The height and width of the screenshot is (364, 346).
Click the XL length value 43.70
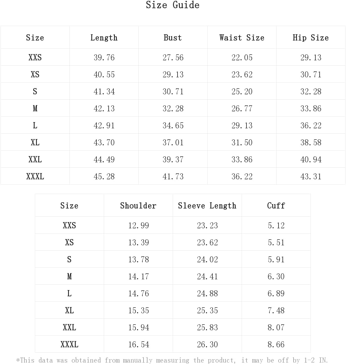click(104, 142)
